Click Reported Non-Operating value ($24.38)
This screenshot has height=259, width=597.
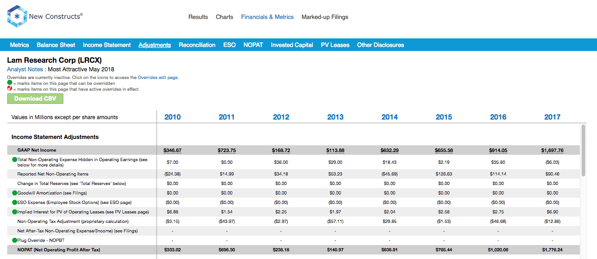[x=172, y=174]
